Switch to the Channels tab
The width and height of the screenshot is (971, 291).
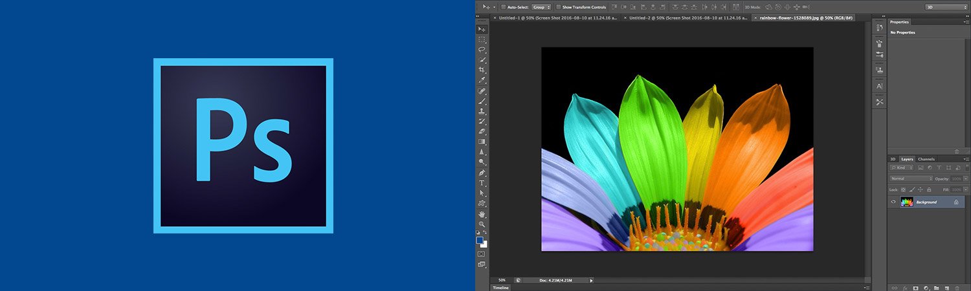pyautogui.click(x=926, y=159)
